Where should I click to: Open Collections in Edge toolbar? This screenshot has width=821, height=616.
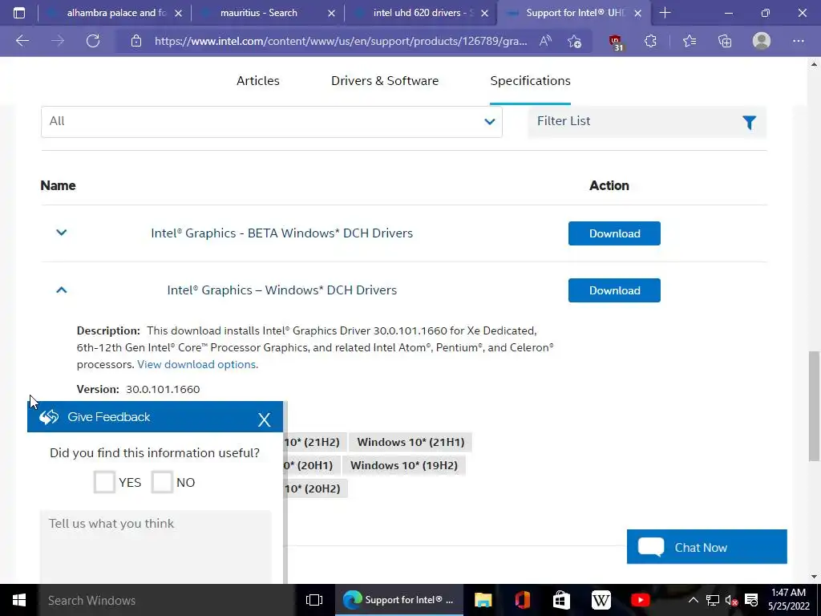[x=725, y=41]
